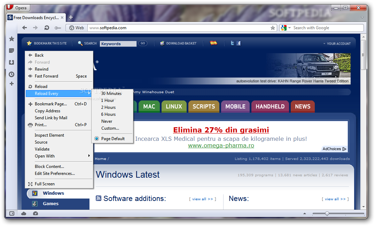Click the Facebook icon on Softpedia header
Viewport: 375px width, 226px height.
tap(239, 43)
